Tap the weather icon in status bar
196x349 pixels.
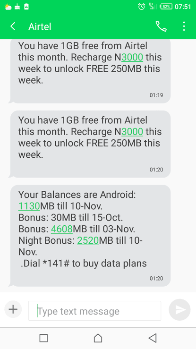(8, 7)
